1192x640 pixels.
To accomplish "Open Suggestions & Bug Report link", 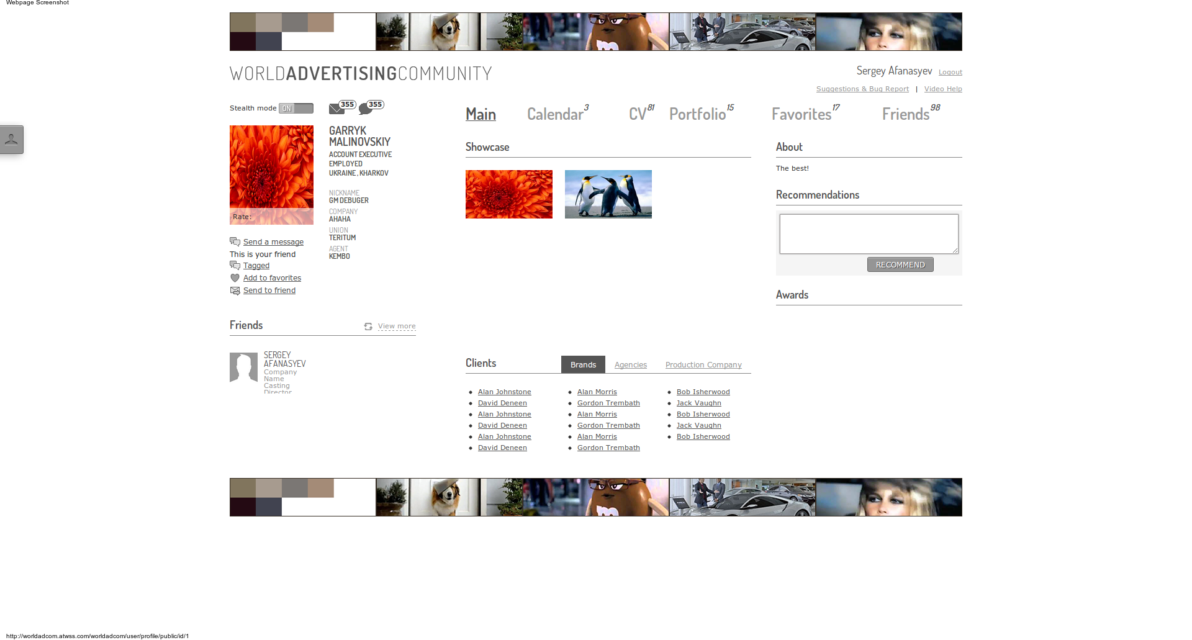I will (862, 89).
